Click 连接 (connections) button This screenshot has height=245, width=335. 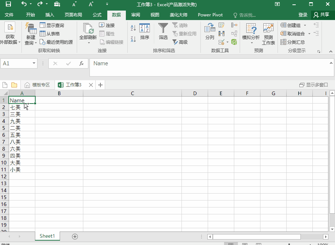point(107,25)
